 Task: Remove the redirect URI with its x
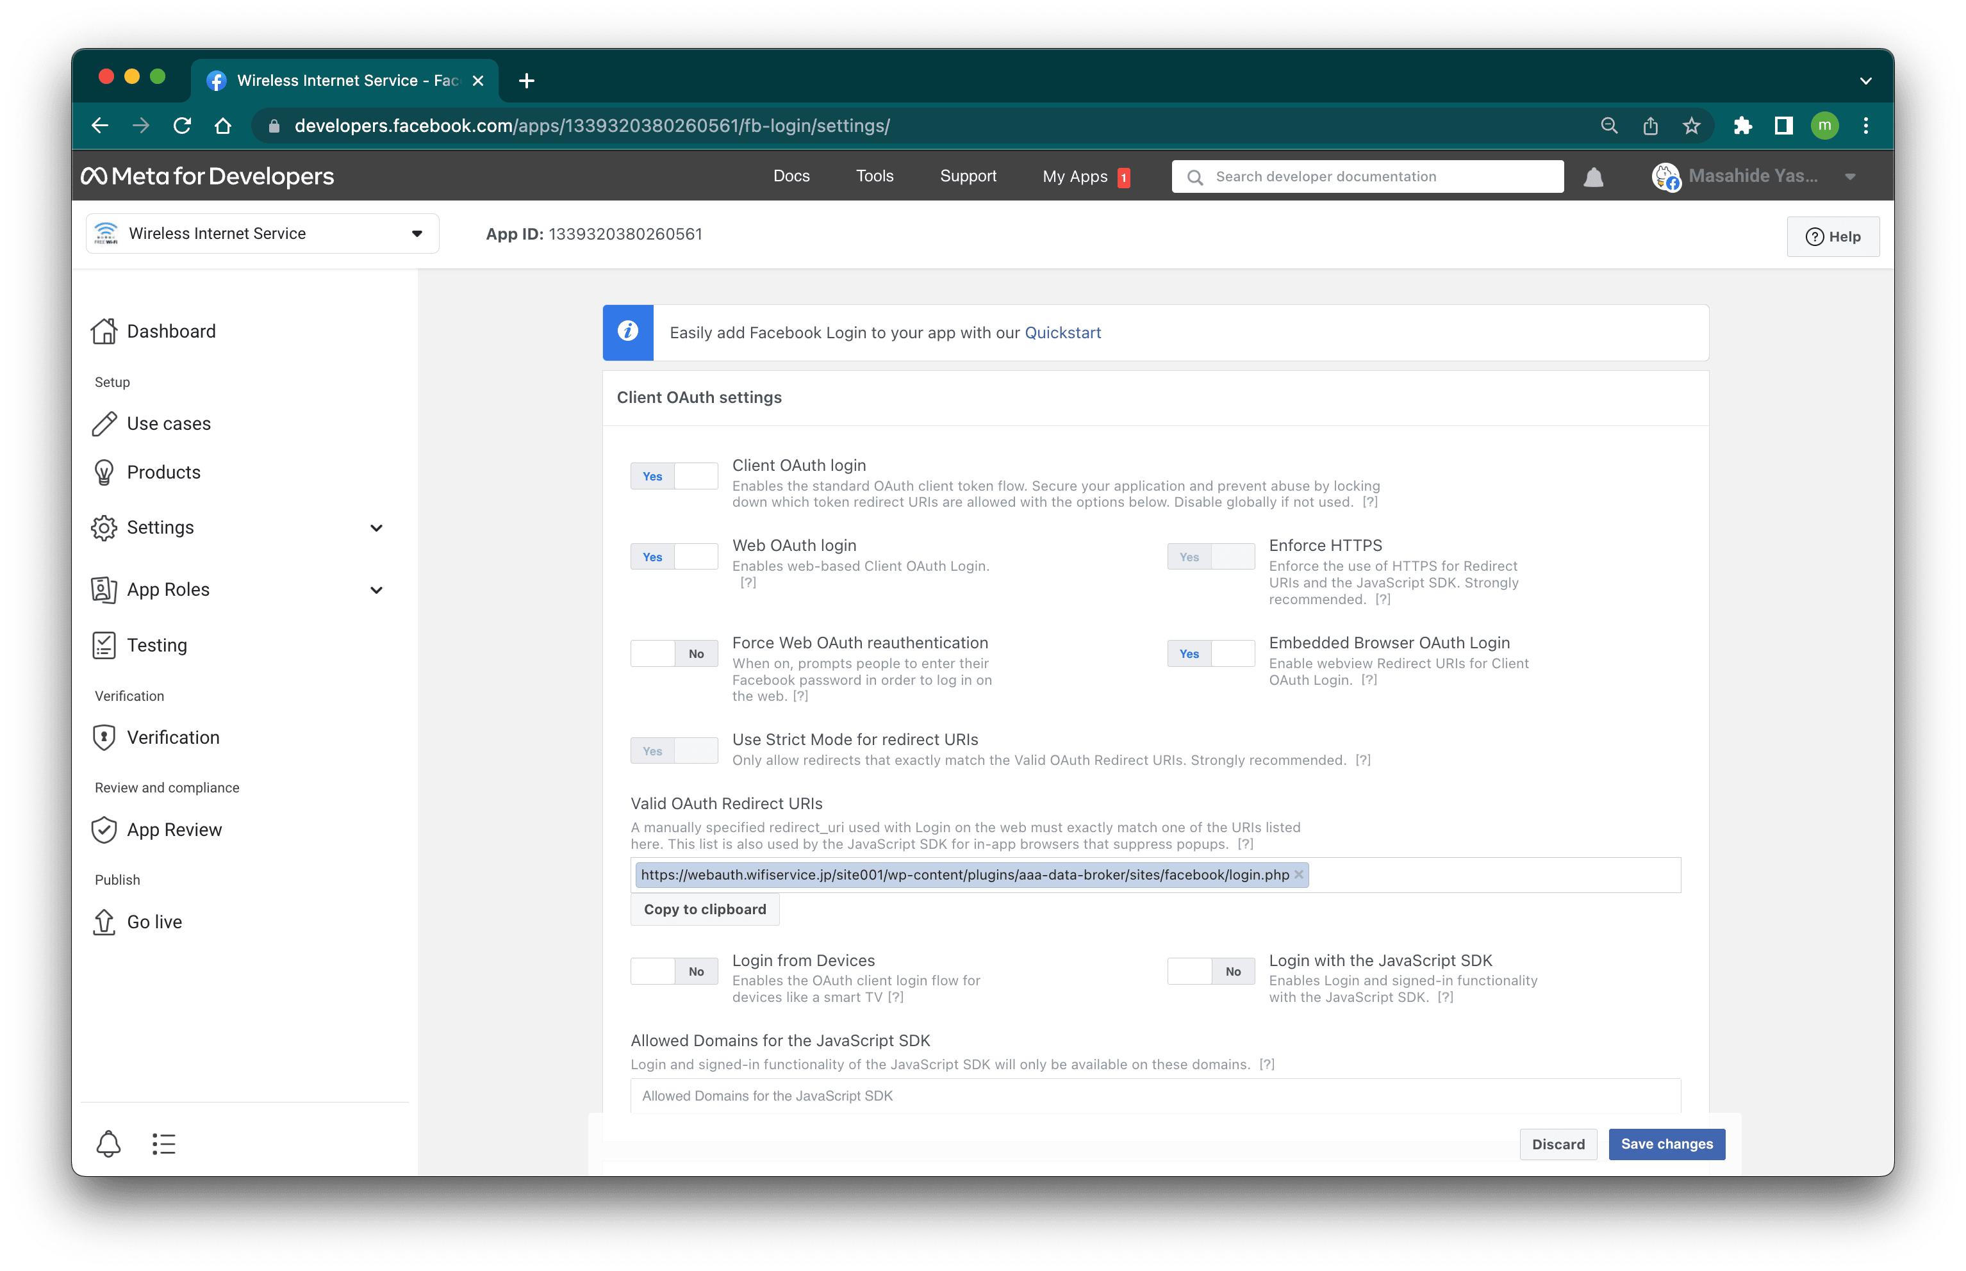[x=1298, y=874]
